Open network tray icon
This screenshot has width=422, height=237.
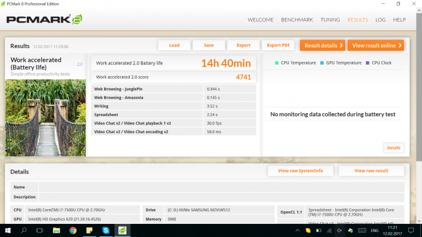click(329, 230)
